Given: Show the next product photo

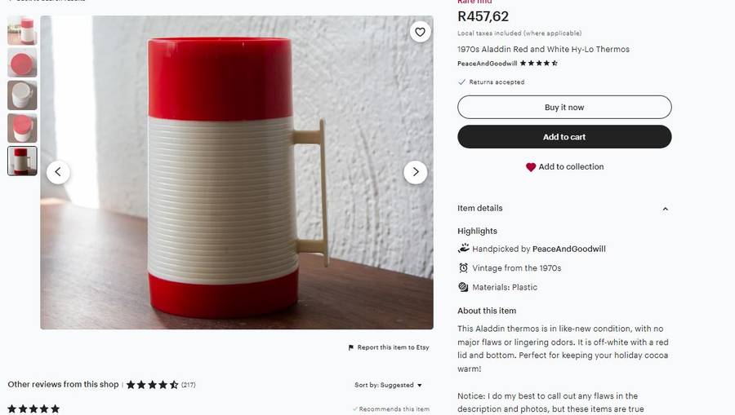Looking at the screenshot, I should [416, 172].
